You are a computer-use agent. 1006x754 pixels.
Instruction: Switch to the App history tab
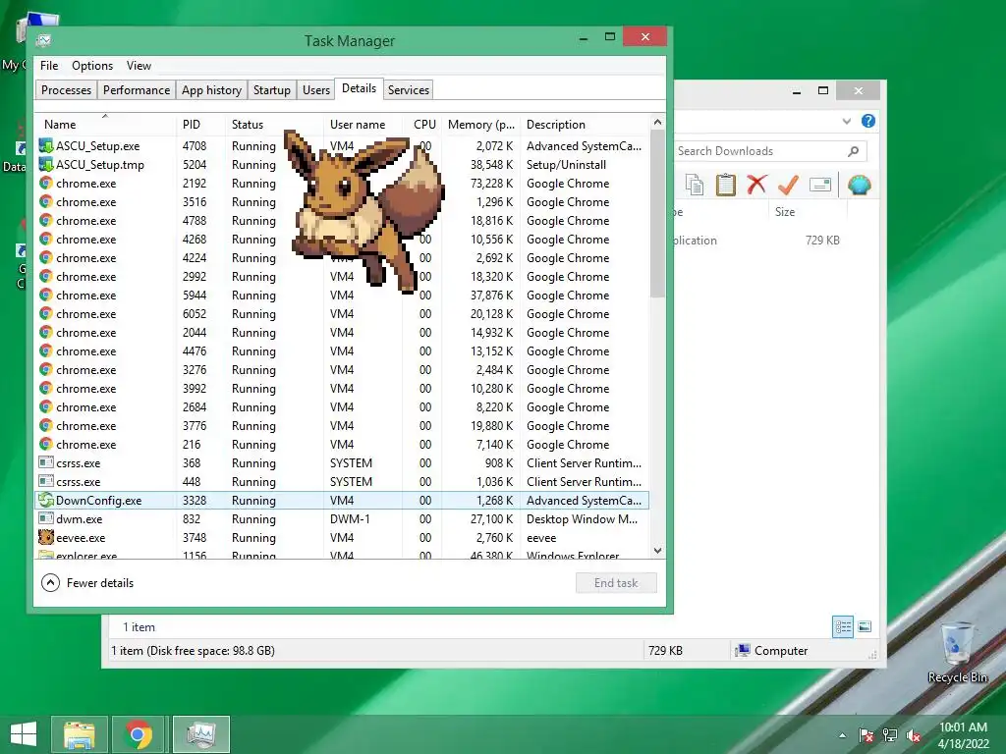[x=212, y=89]
